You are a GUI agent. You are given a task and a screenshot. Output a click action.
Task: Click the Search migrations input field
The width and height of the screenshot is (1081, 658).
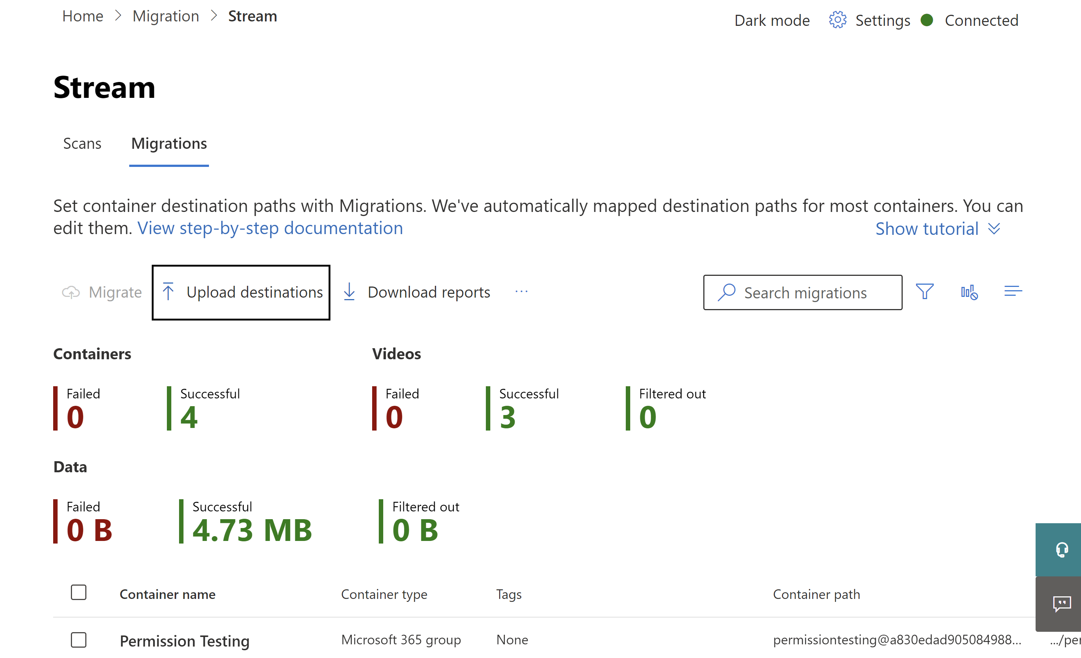[802, 292]
